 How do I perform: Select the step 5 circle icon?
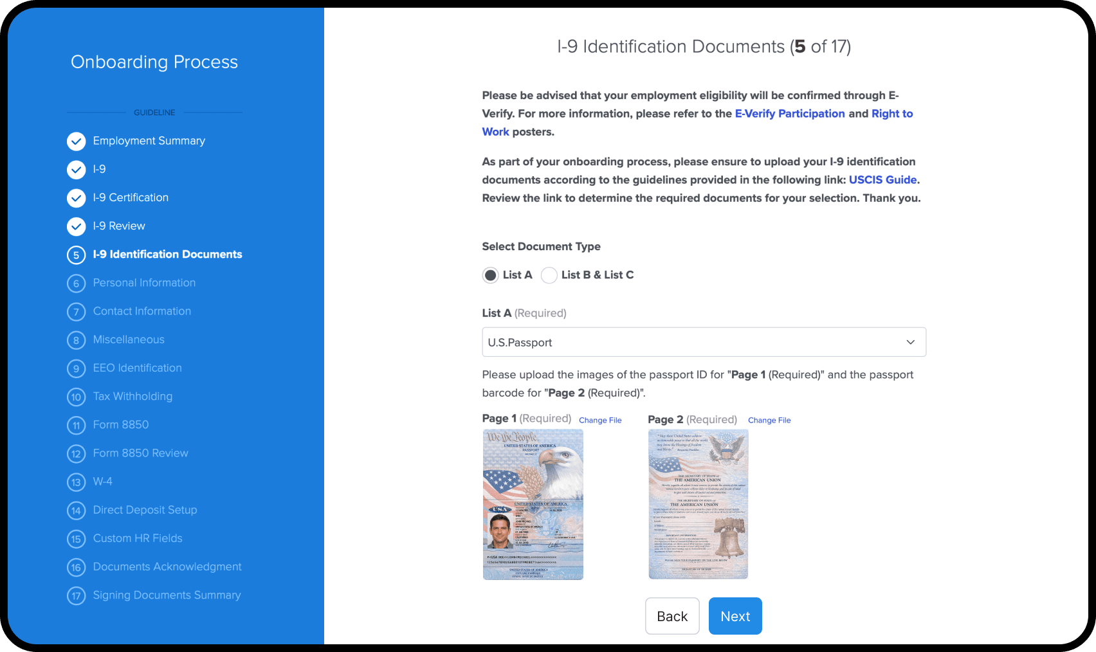pos(76,255)
